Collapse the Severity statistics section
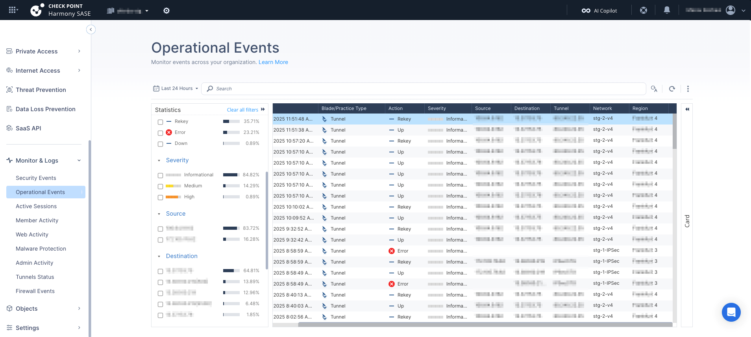This screenshot has height=337, width=751. [x=159, y=161]
